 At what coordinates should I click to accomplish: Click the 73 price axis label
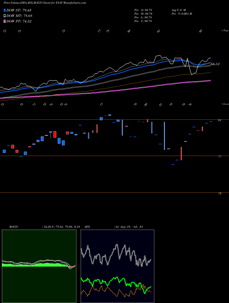[x=219, y=193]
